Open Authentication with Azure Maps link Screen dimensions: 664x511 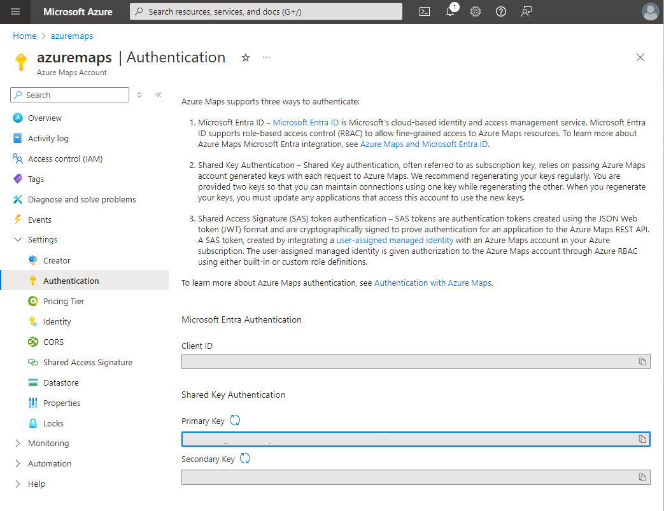(433, 283)
